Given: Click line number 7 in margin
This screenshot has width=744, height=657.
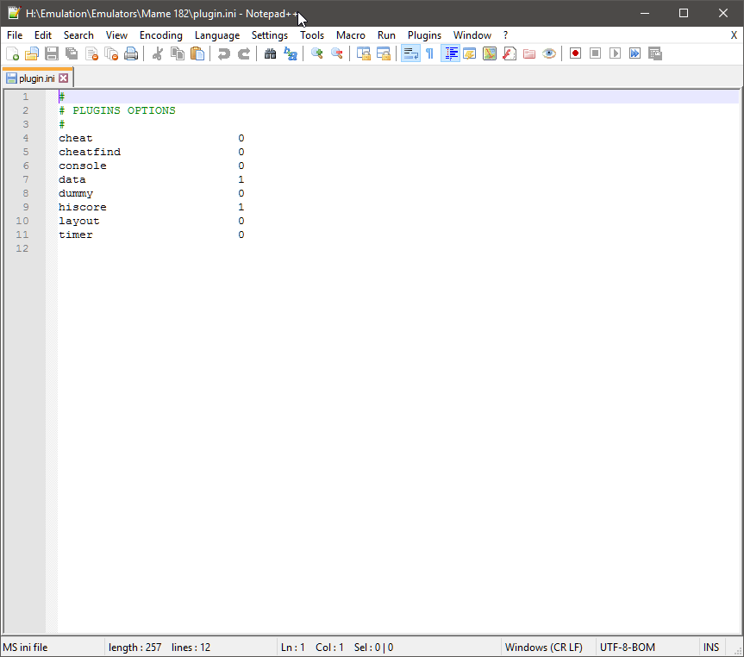Looking at the screenshot, I should (x=25, y=179).
